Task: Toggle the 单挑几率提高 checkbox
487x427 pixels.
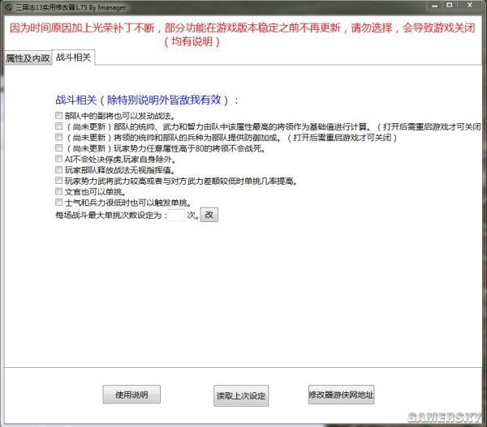Action: click(58, 181)
